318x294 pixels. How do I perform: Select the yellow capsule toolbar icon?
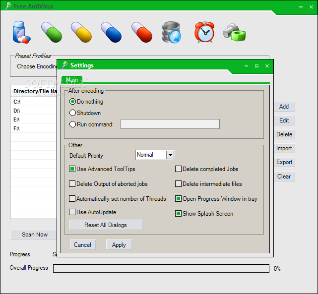tap(81, 32)
